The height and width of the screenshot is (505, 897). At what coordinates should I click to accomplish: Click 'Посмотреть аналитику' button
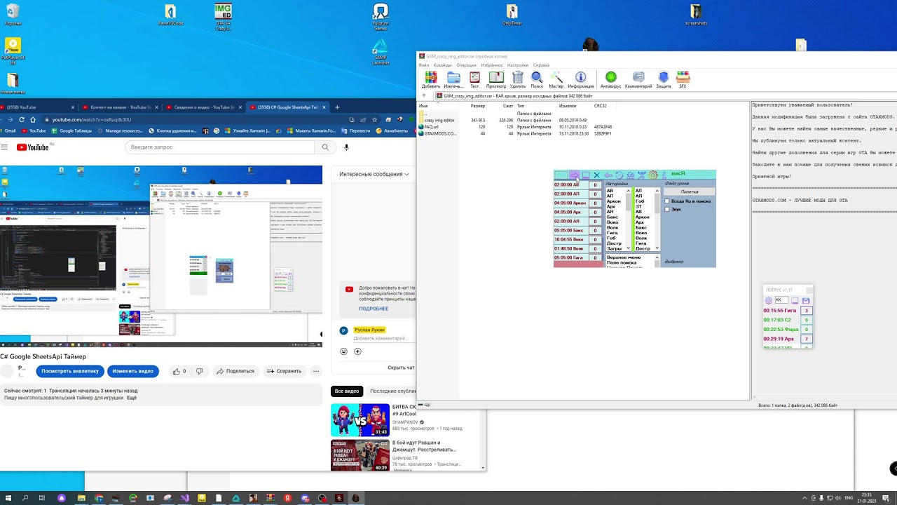pyautogui.click(x=69, y=371)
